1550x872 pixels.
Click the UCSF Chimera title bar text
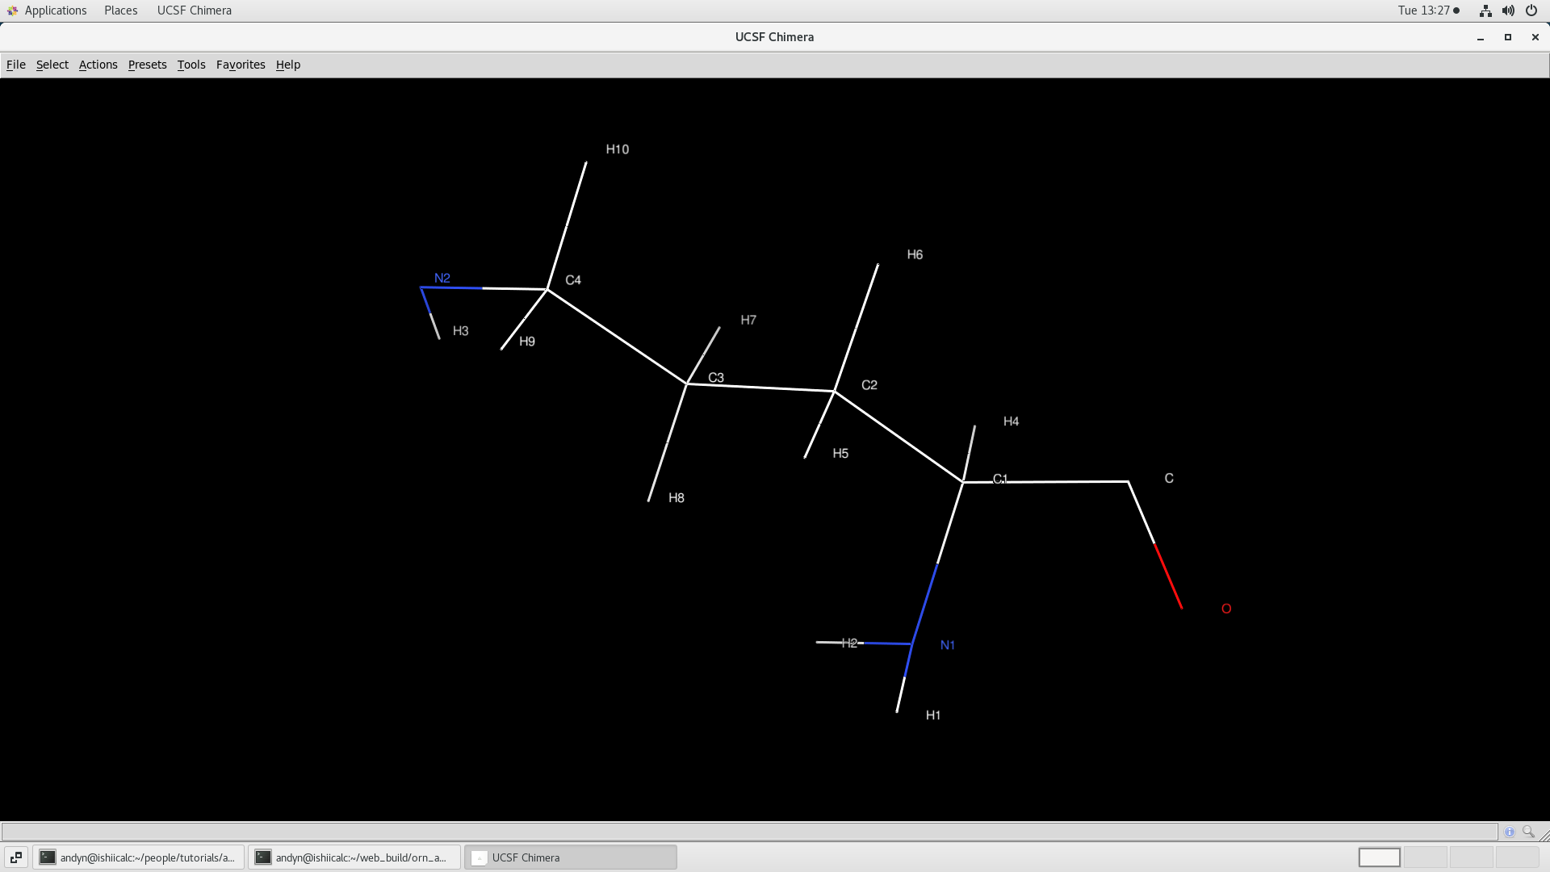coord(774,37)
